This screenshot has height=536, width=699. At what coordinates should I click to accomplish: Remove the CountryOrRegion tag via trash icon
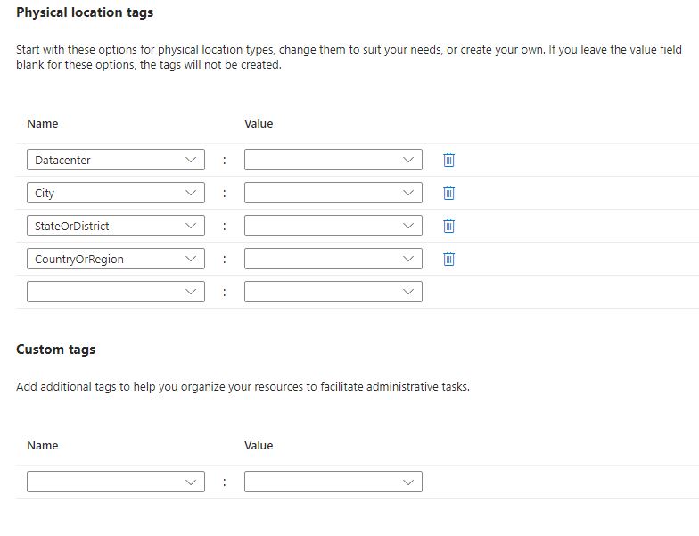pos(448,259)
